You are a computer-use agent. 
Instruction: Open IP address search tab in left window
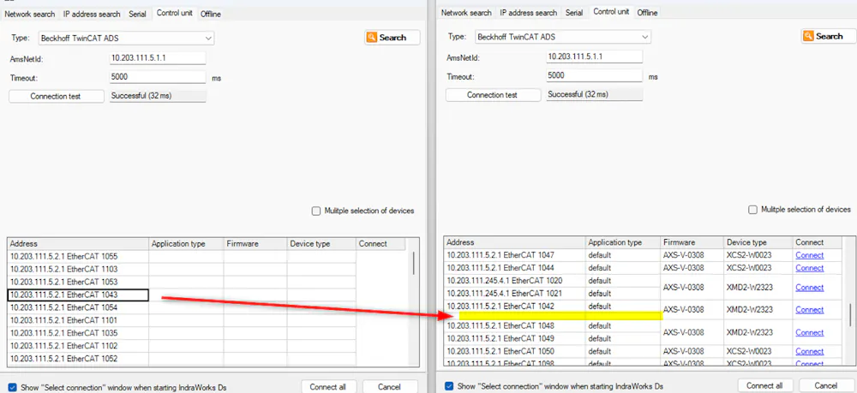[x=92, y=15]
